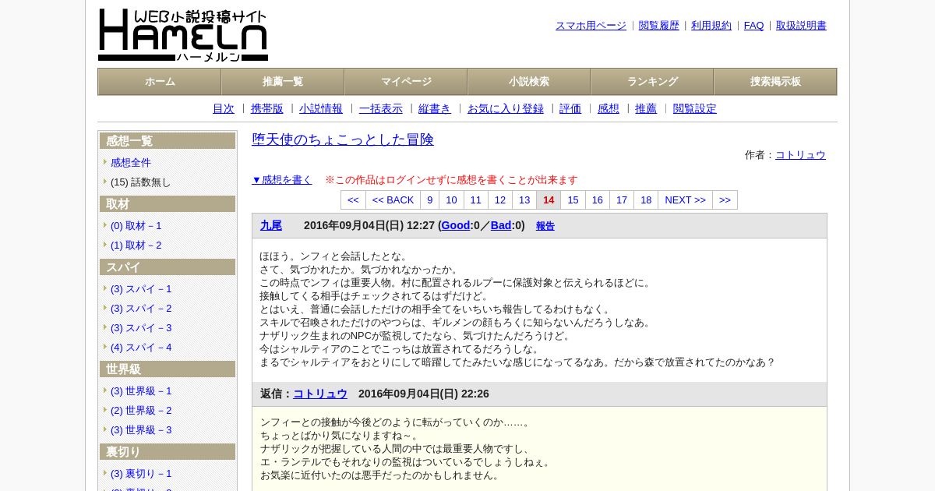Open (3) スパイ－1 in the sidebar
Image resolution: width=935 pixels, height=491 pixels.
click(x=141, y=289)
